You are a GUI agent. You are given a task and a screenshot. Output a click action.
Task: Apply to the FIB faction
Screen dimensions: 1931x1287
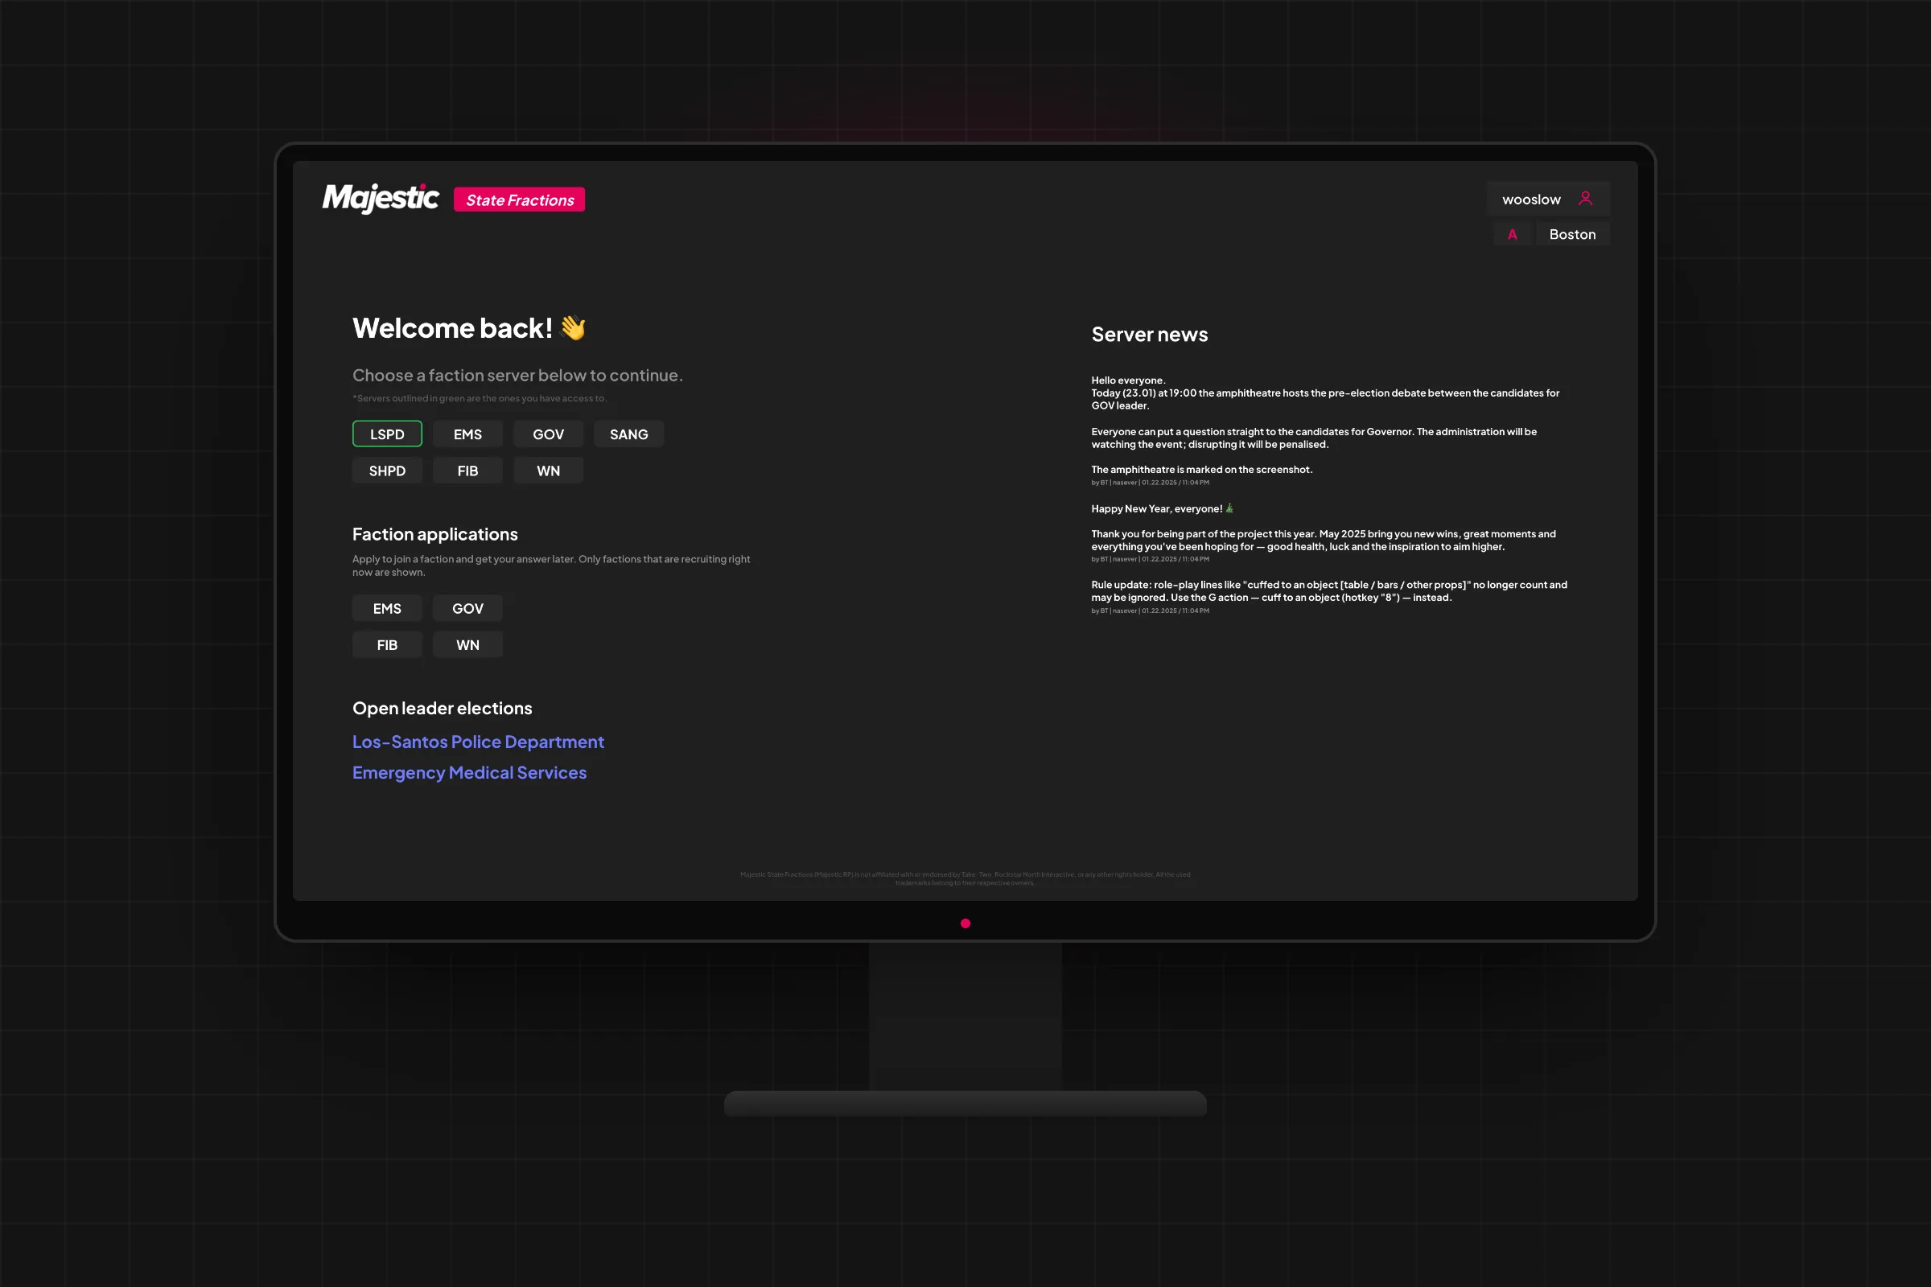[388, 645]
